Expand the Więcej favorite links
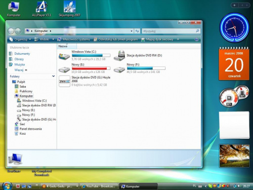This screenshot has width=253, height=190. tap(21, 70)
